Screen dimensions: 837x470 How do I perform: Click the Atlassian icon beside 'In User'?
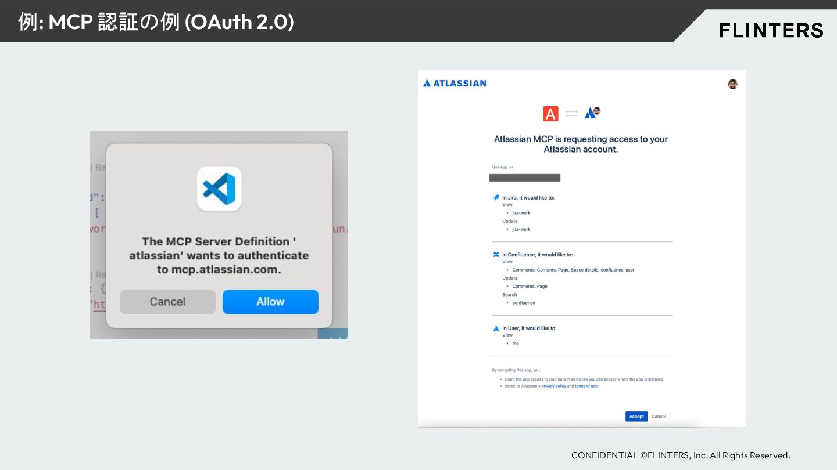coord(496,328)
